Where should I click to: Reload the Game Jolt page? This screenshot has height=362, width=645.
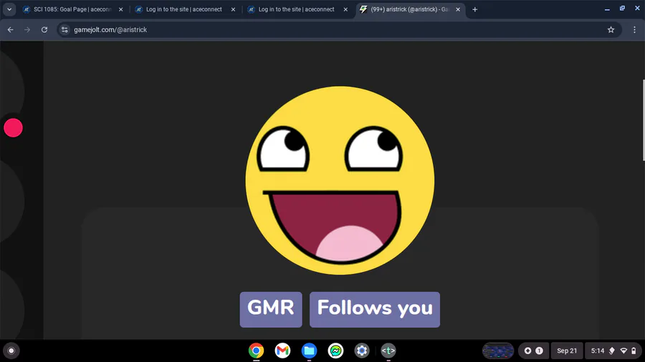(44, 29)
